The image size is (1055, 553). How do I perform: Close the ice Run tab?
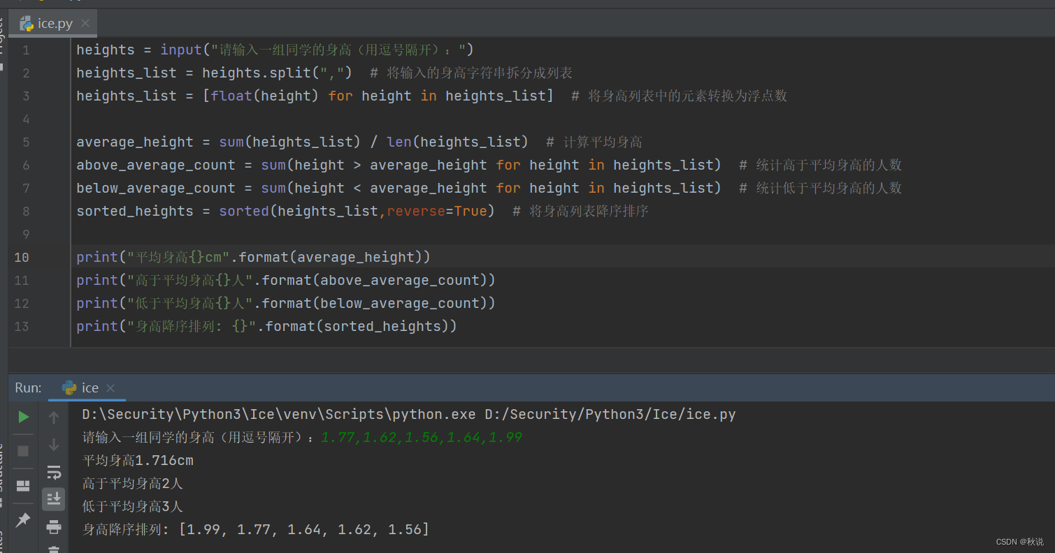[110, 388]
